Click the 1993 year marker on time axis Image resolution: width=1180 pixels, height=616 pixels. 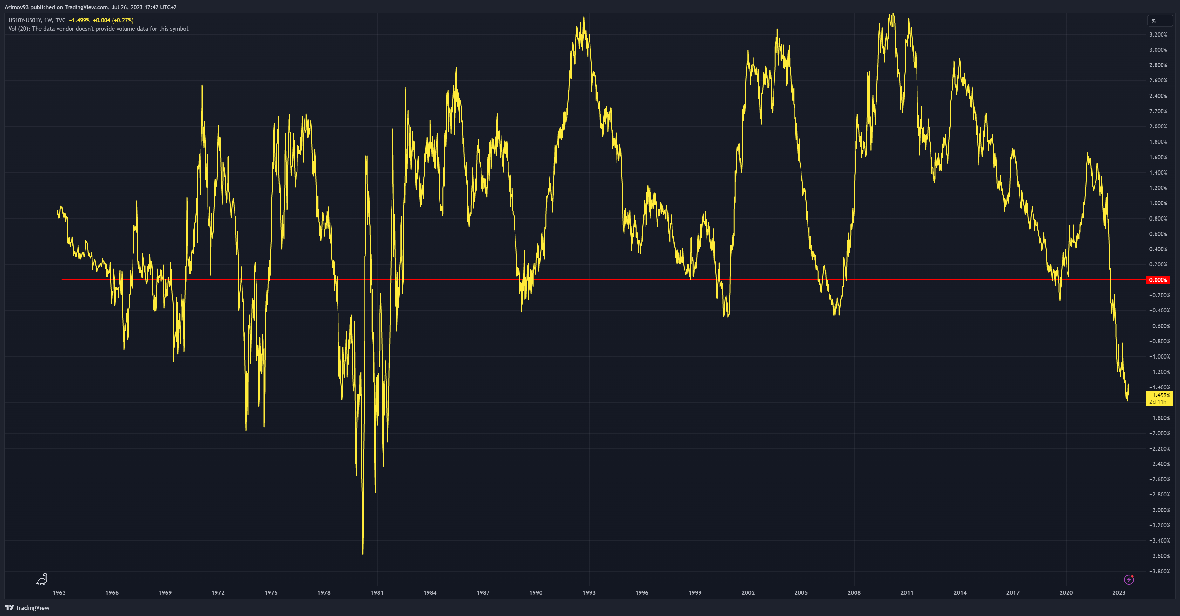point(589,593)
